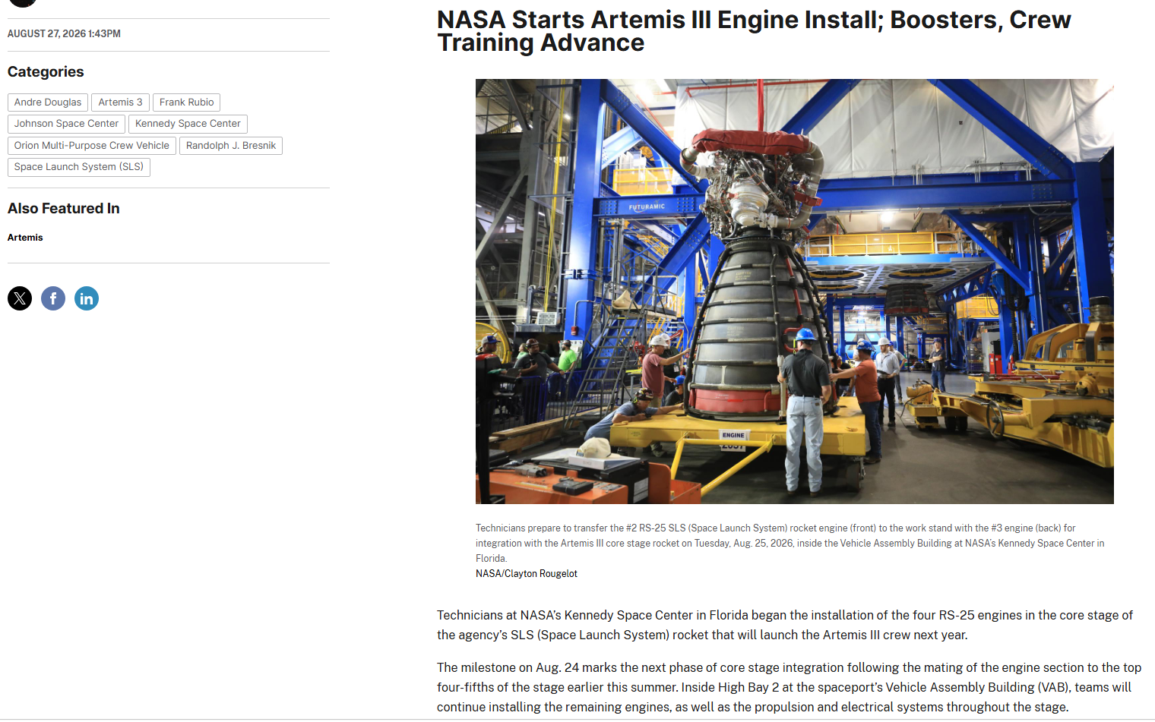This screenshot has height=722, width=1155.
Task: Select Space Launch System (SLS) tag
Action: pos(79,167)
